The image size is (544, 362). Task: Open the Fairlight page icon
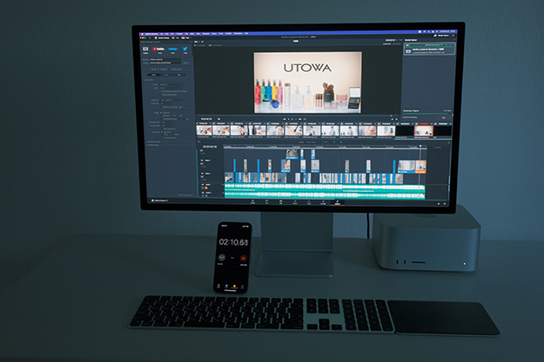tap(323, 201)
